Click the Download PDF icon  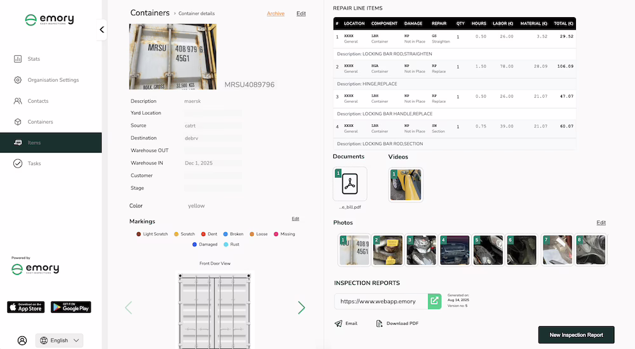coord(379,324)
